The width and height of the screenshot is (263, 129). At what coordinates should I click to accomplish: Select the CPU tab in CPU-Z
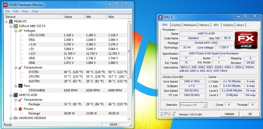(x=165, y=25)
